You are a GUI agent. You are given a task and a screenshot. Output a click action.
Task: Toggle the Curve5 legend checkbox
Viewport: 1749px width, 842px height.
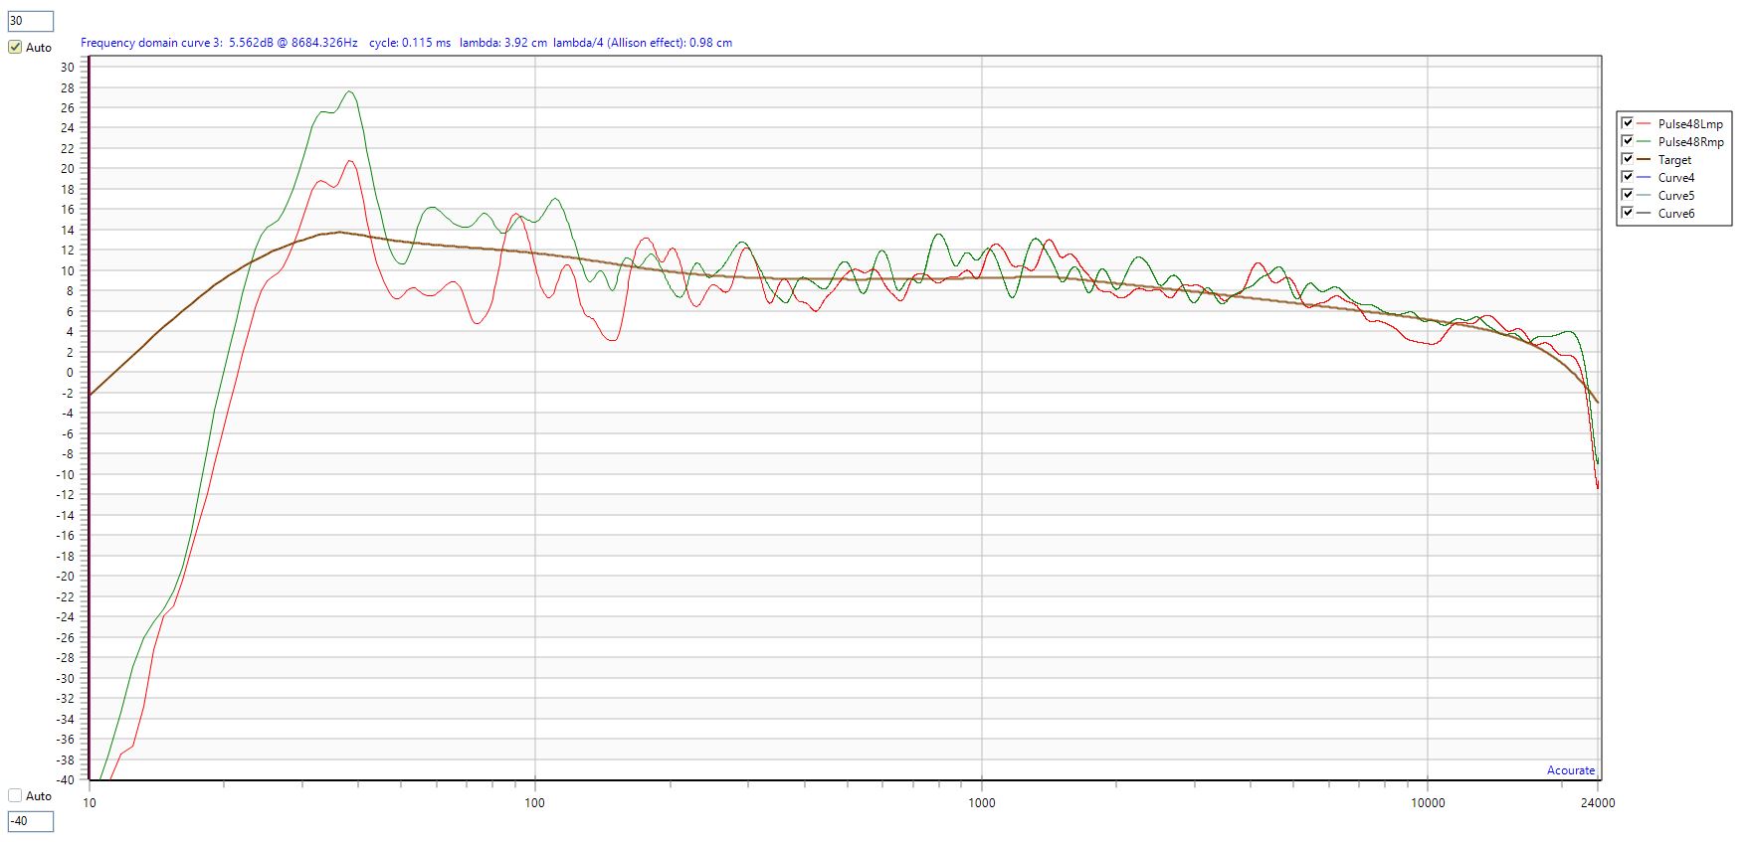(x=1628, y=195)
